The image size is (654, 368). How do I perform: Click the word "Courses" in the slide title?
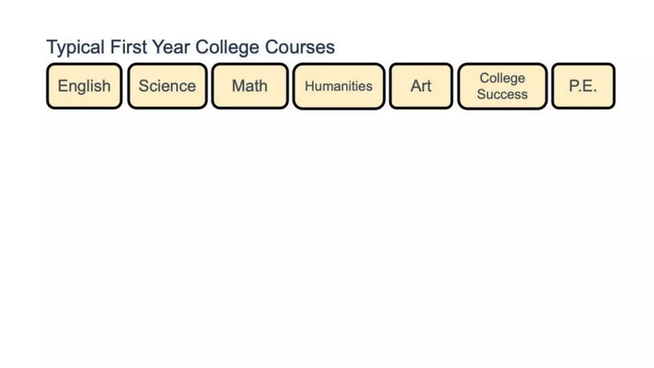pos(300,47)
